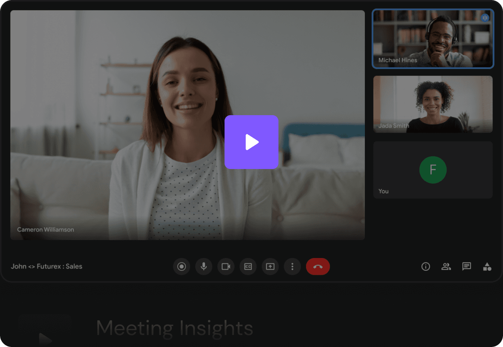Toggle closed captions
503x347 pixels.
(x=248, y=267)
